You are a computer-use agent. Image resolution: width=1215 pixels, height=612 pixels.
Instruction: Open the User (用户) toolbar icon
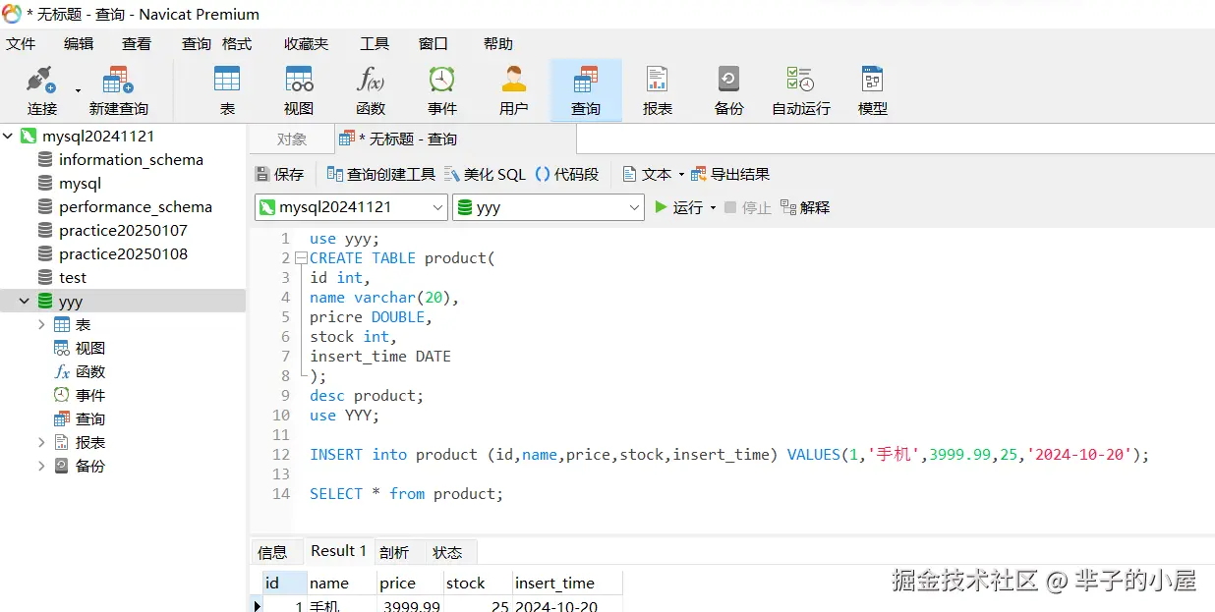coord(514,90)
